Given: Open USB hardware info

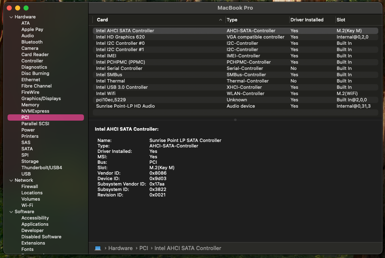Looking at the screenshot, I should tap(26, 174).
